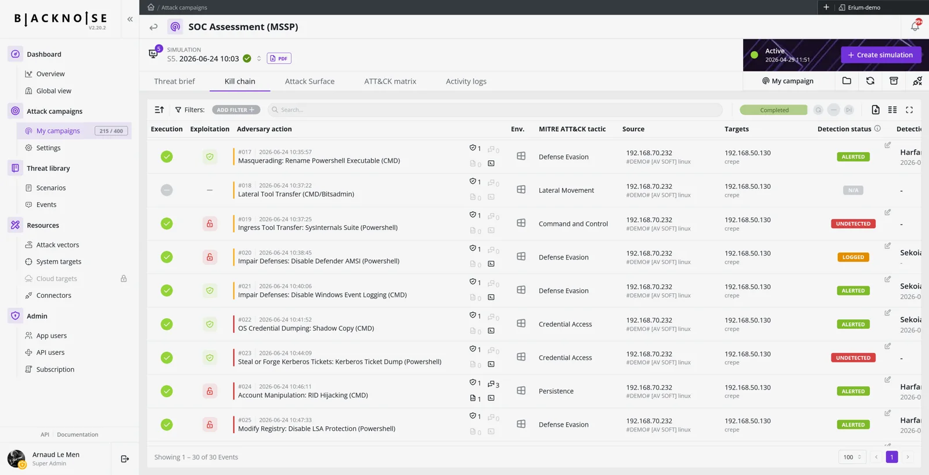929x475 pixels.
Task: Click the sort order icon beside Filters
Action: click(159, 110)
